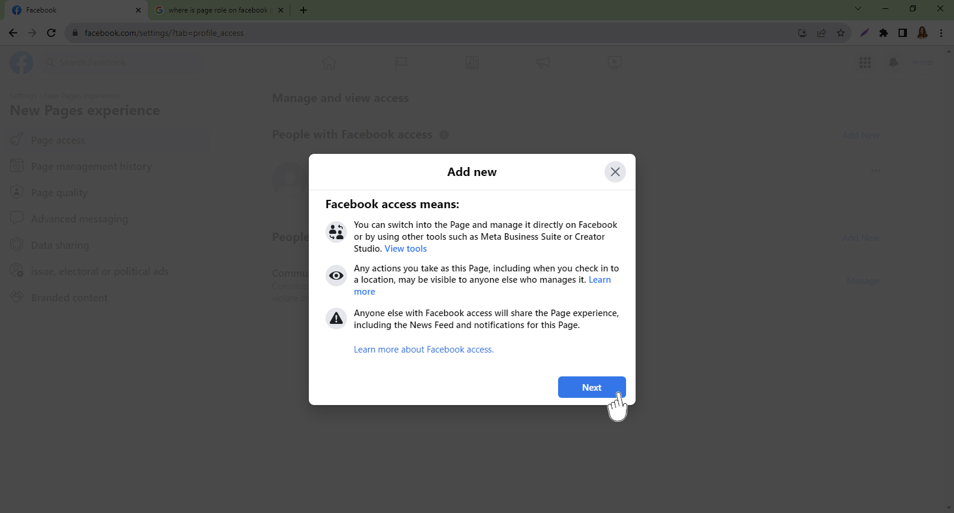Go forward in browser
The height and width of the screenshot is (513, 954).
pos(32,33)
